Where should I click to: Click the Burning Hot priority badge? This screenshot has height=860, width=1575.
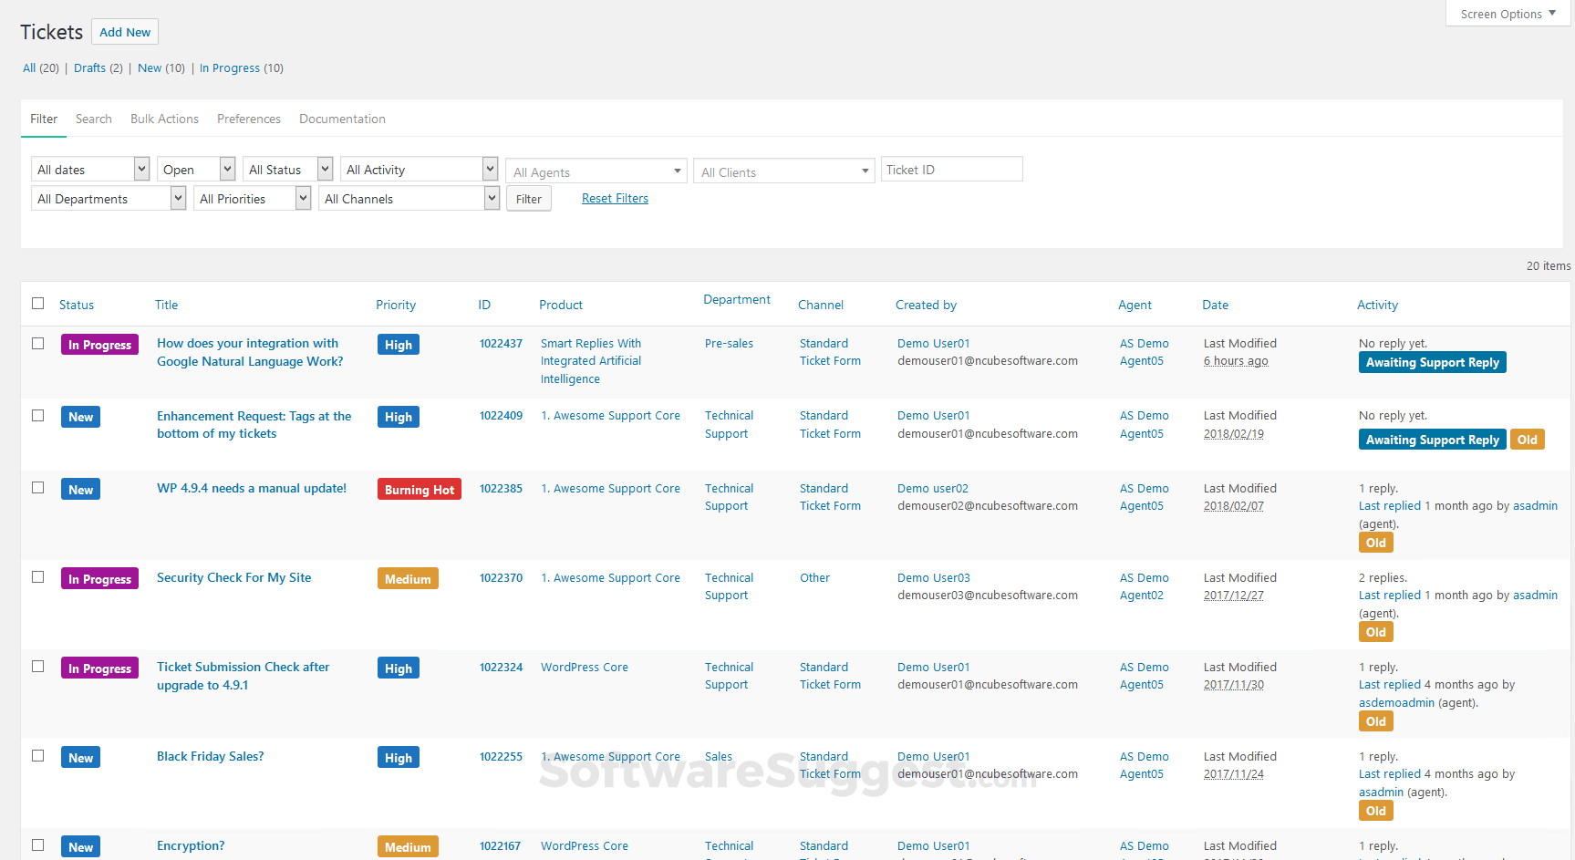click(x=419, y=490)
